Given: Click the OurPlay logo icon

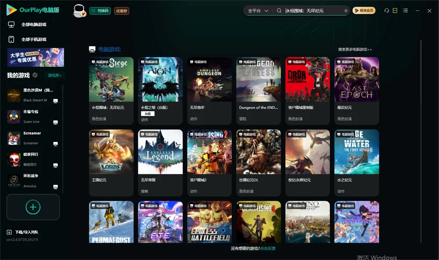Looking at the screenshot, I should [11, 10].
